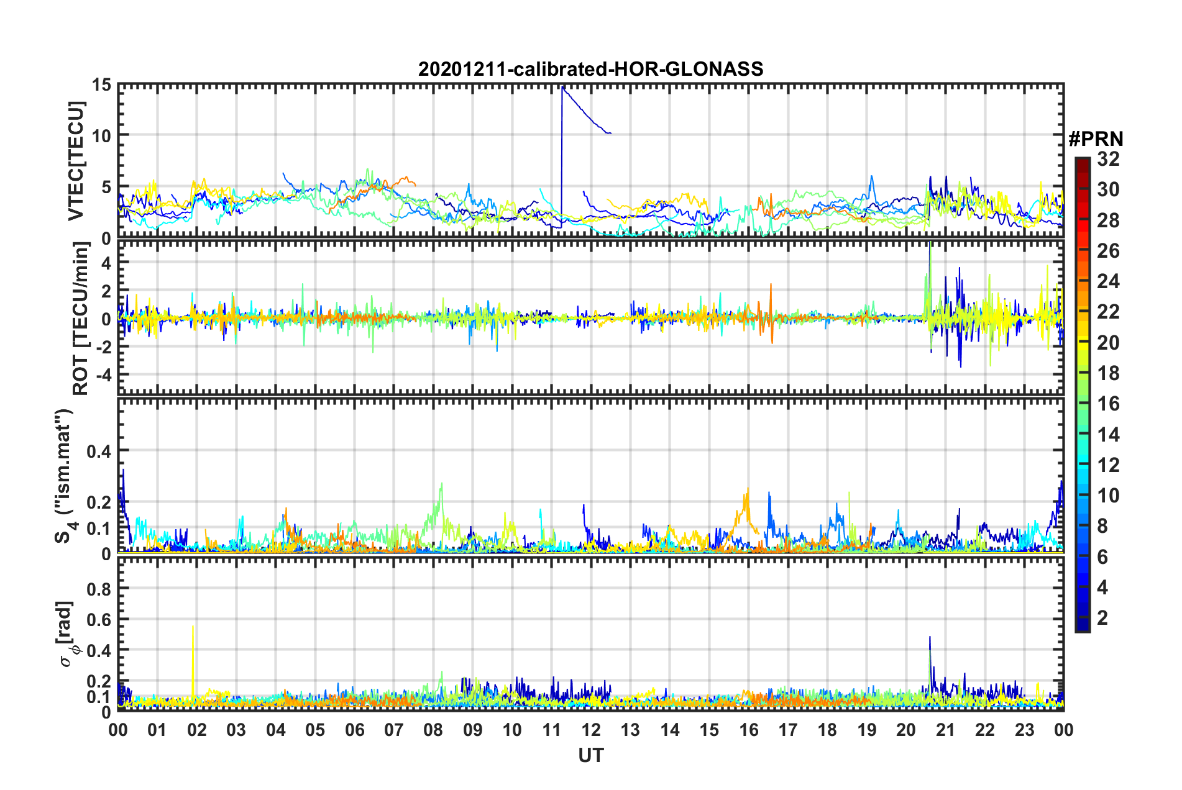The width and height of the screenshot is (1182, 790).
Task: Click the 15 tick label on the VTEC axis
Action: [101, 84]
